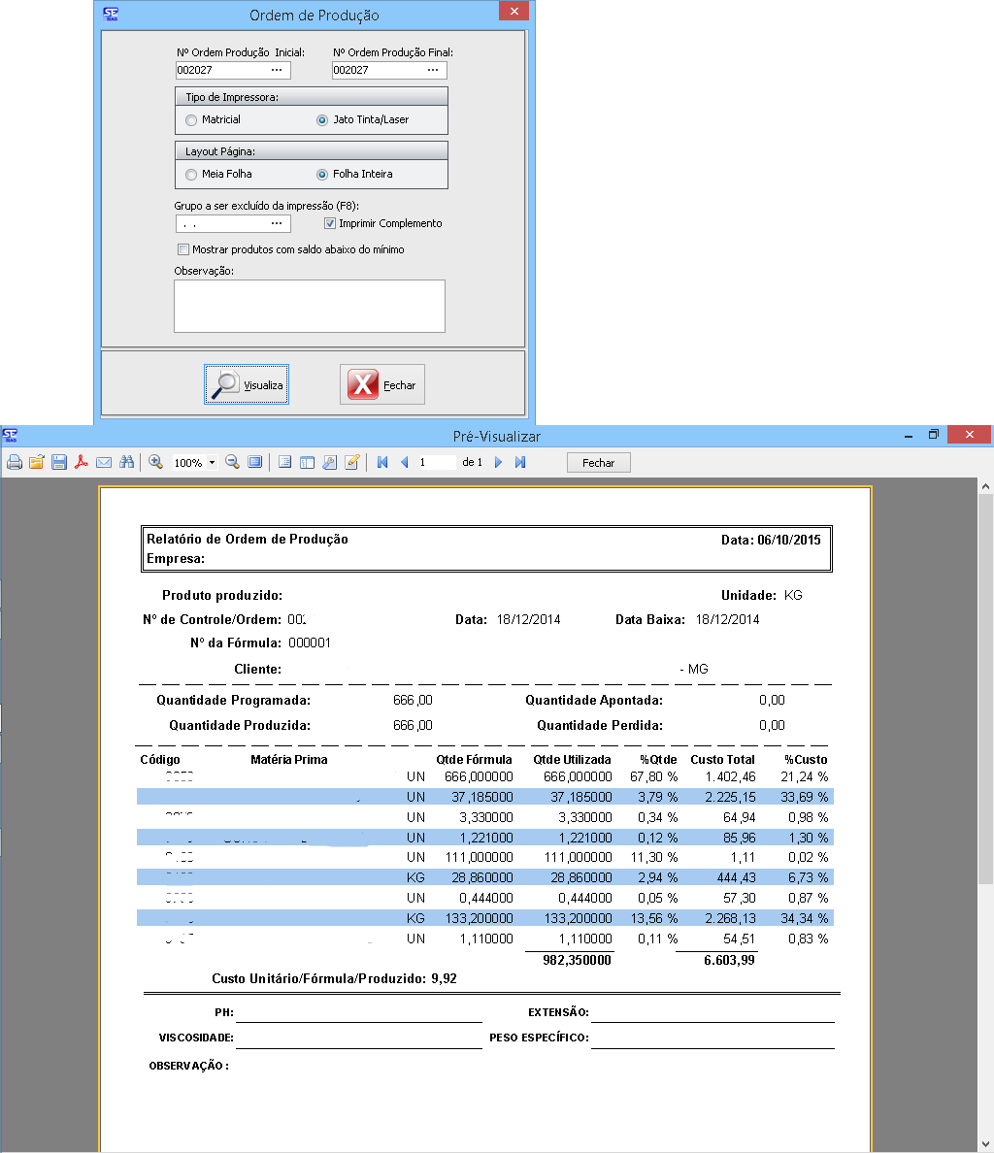Enable Mostrar produtos com saldo abaixo do mínimo

(184, 250)
